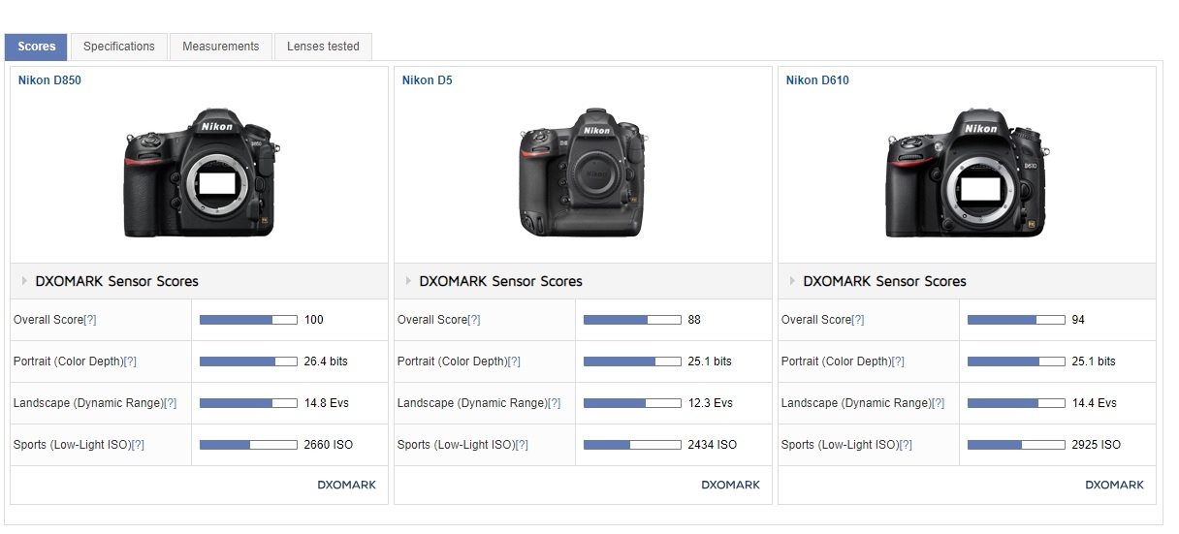The image size is (1179, 534).
Task: Open Portrait Color Depth help [?] for D610
Action: pos(898,361)
